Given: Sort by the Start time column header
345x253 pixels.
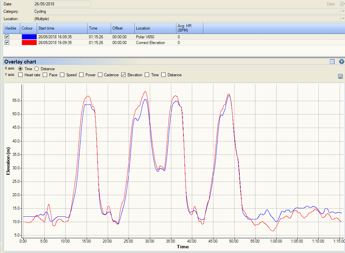Looking at the screenshot, I should click(62, 28).
